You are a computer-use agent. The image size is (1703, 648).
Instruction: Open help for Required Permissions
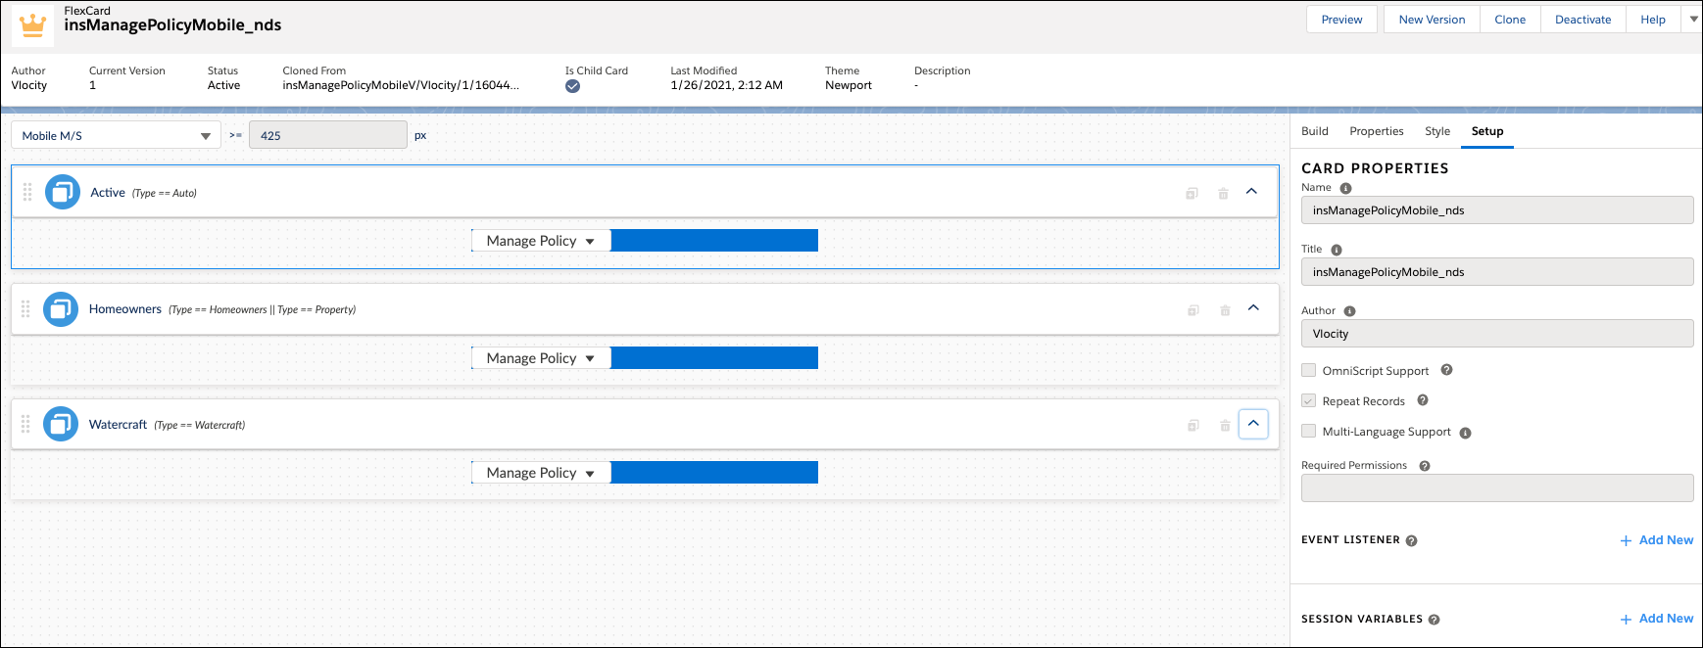[1425, 466]
